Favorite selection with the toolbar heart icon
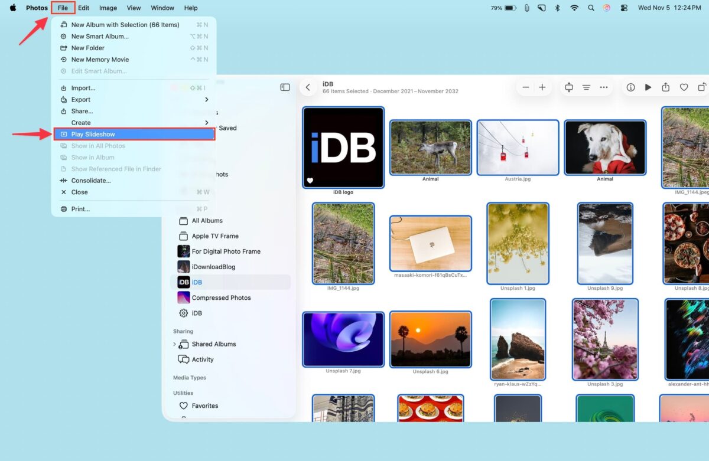The width and height of the screenshot is (709, 461). coord(684,87)
